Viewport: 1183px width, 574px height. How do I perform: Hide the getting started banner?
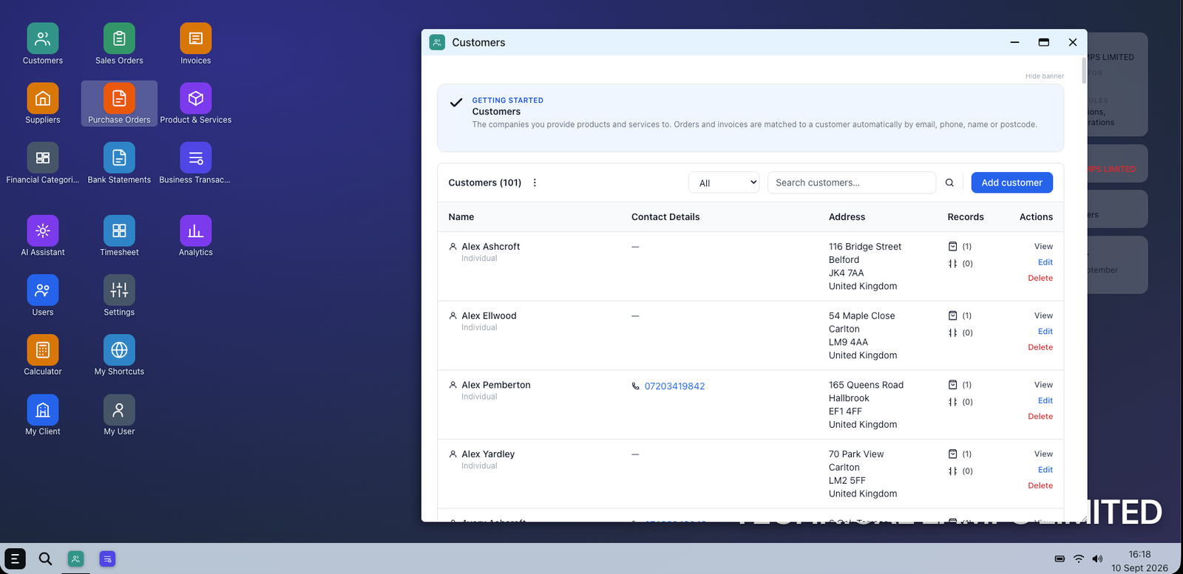coord(1044,76)
